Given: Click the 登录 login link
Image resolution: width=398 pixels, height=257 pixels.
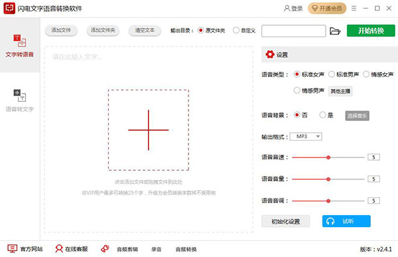Looking at the screenshot, I should click(293, 9).
